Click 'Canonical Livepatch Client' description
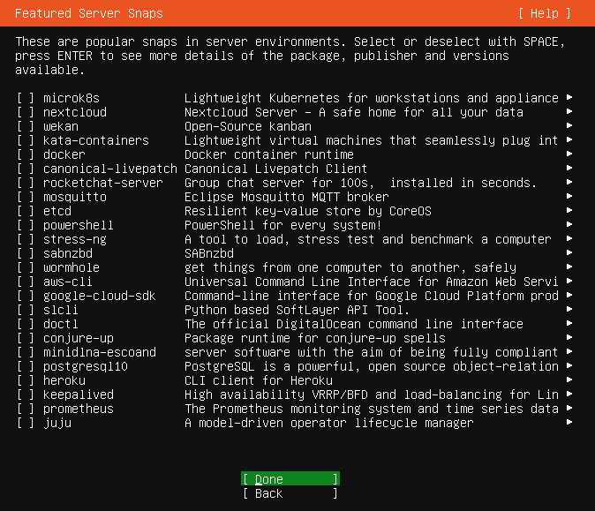 pos(275,169)
